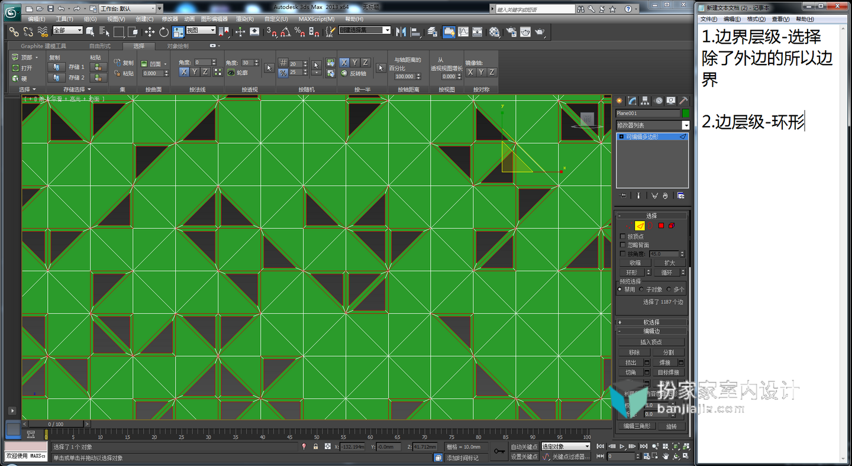Switch to Polygon sub-object level
Image resolution: width=852 pixels, height=466 pixels.
click(661, 225)
